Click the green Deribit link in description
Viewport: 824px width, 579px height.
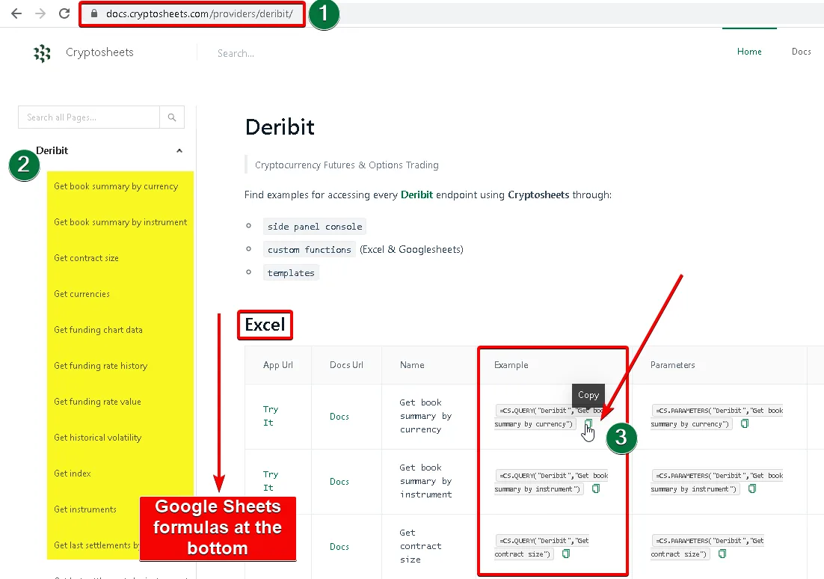[416, 194]
